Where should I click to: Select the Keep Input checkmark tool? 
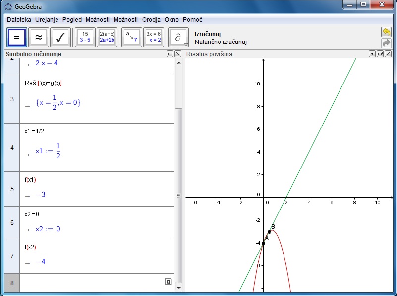pyautogui.click(x=60, y=38)
